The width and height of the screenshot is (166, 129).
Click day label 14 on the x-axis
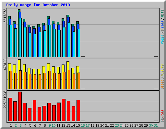click(73, 125)
